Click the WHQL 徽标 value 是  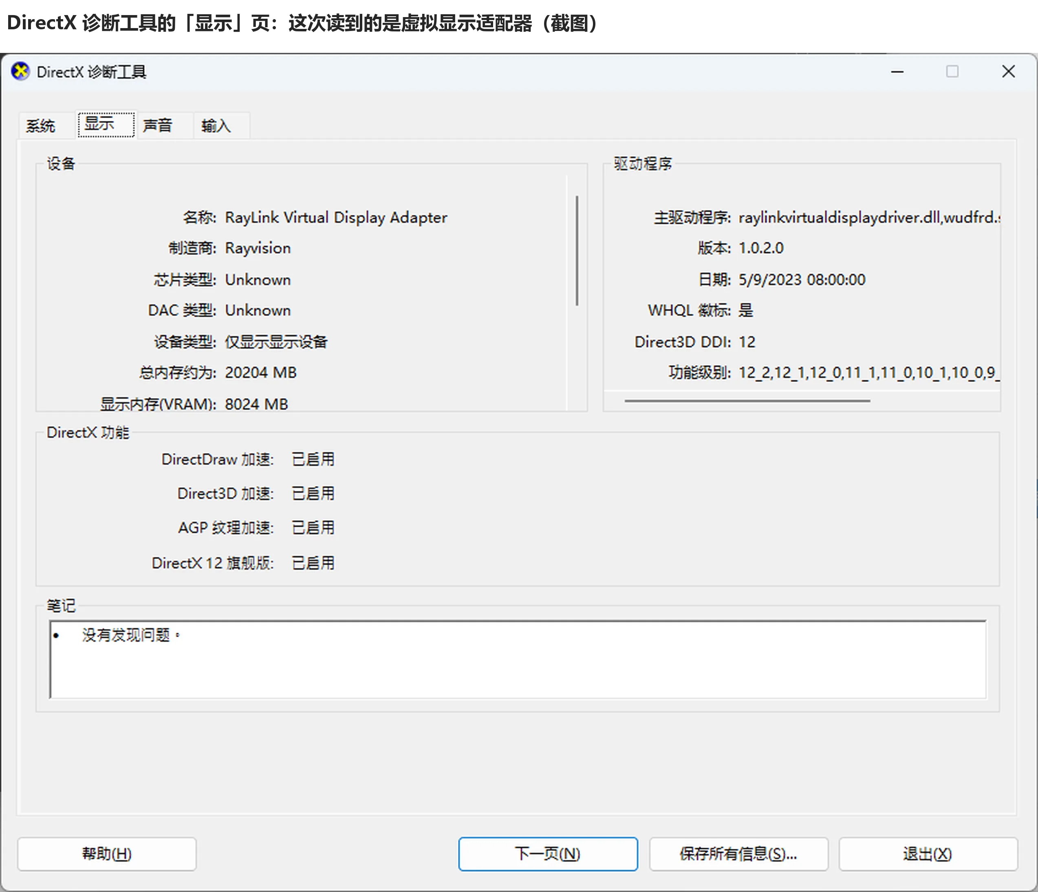pos(746,310)
